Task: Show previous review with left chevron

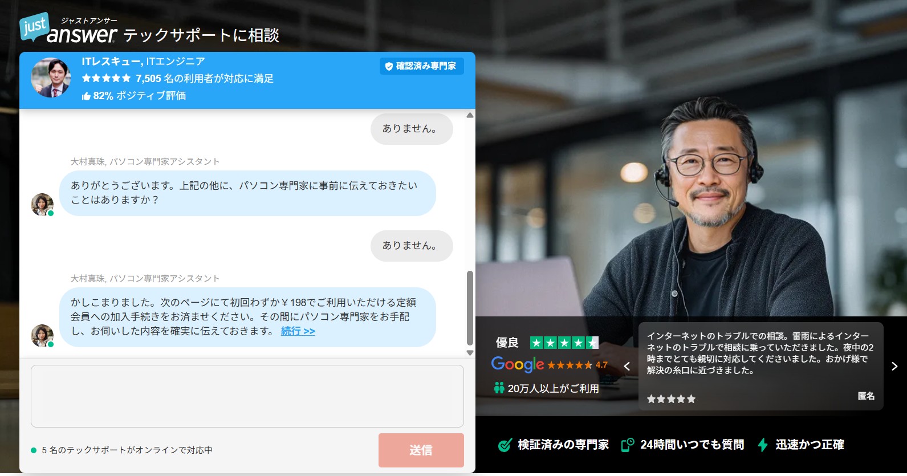Action: [627, 367]
